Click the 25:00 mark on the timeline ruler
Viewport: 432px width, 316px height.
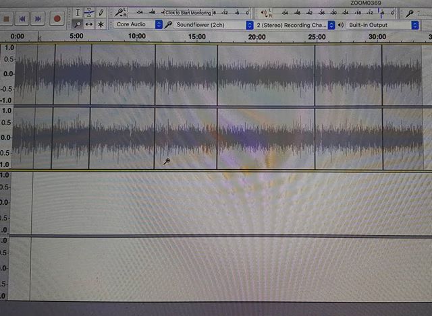tap(317, 36)
